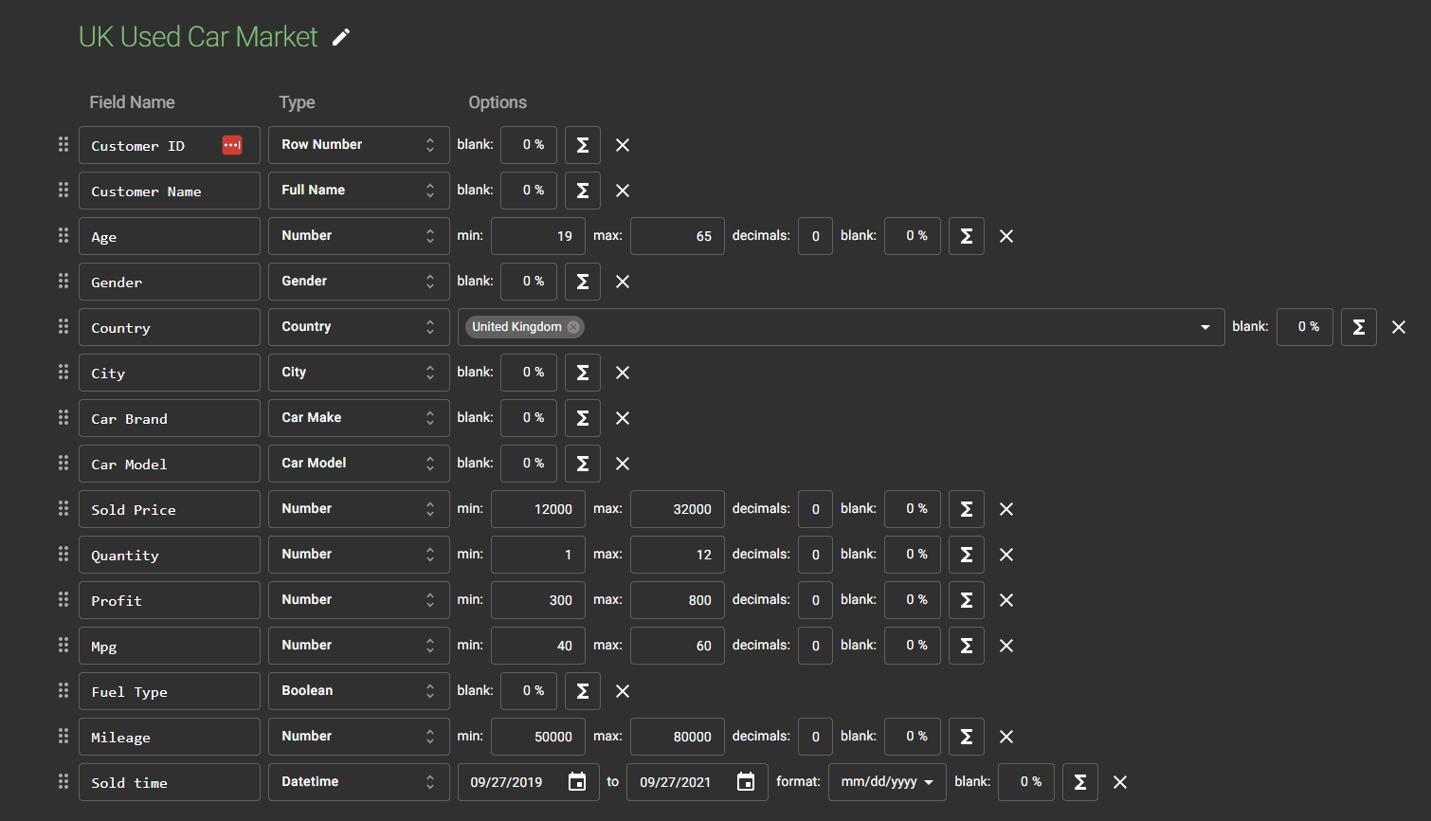Click the Sold time field name box
Viewport: 1431px width, 821px height.
(170, 782)
